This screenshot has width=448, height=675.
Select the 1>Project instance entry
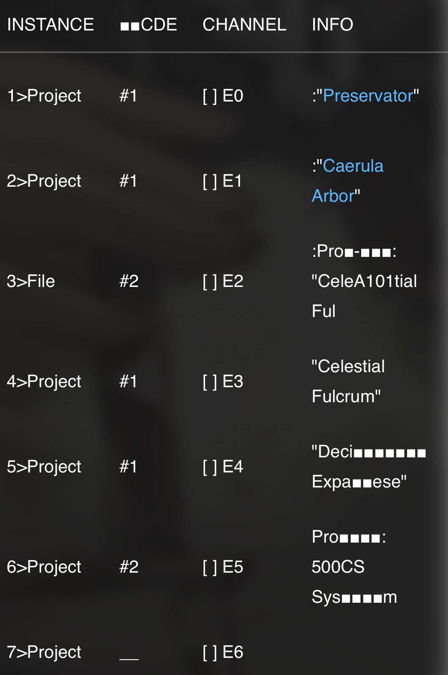tap(44, 96)
